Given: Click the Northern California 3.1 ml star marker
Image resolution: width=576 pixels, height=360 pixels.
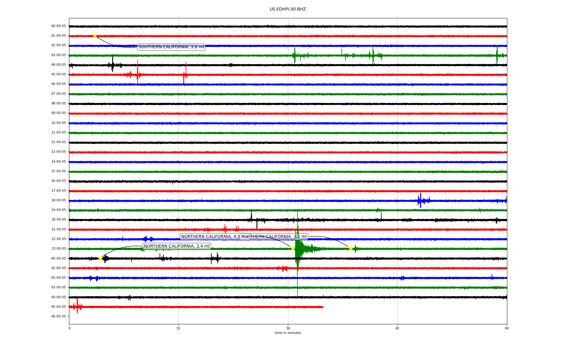Looking at the screenshot, I should pyautogui.click(x=350, y=248).
